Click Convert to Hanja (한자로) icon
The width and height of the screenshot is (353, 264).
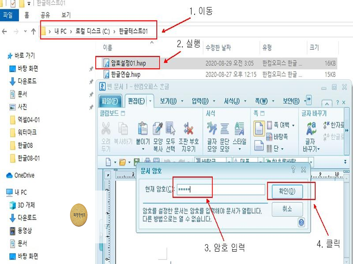(327, 125)
